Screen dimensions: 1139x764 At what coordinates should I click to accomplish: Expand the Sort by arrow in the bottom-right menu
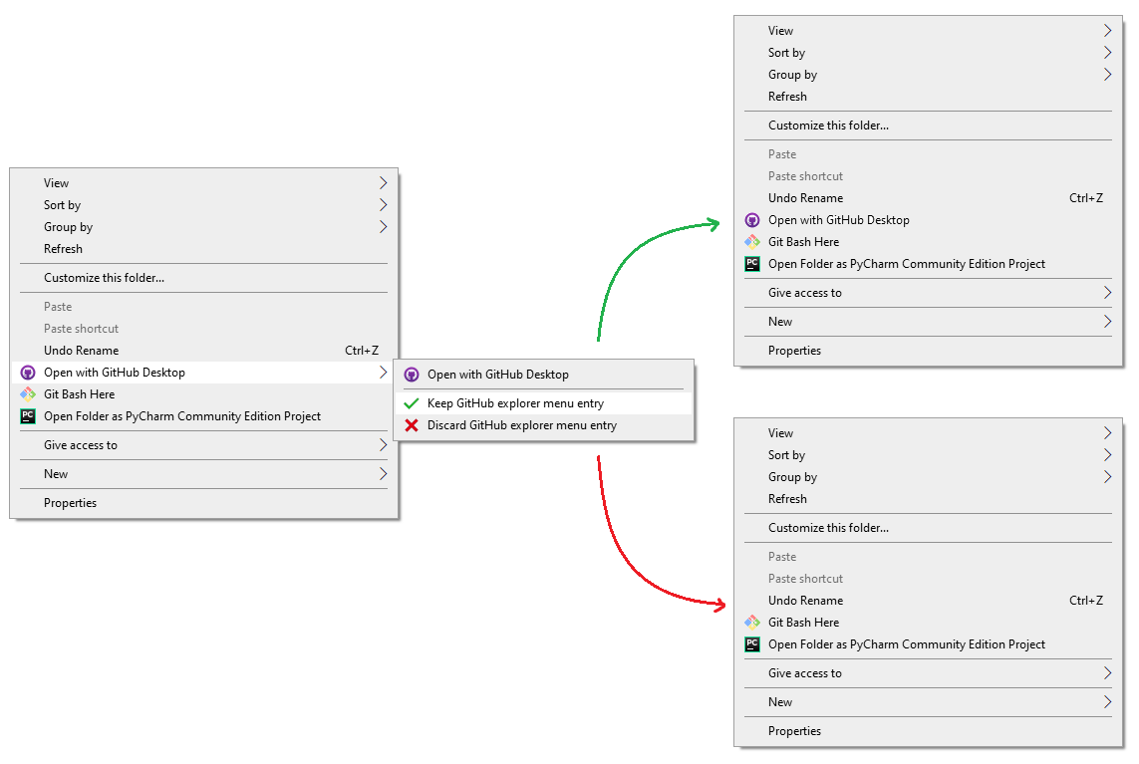click(x=1107, y=455)
